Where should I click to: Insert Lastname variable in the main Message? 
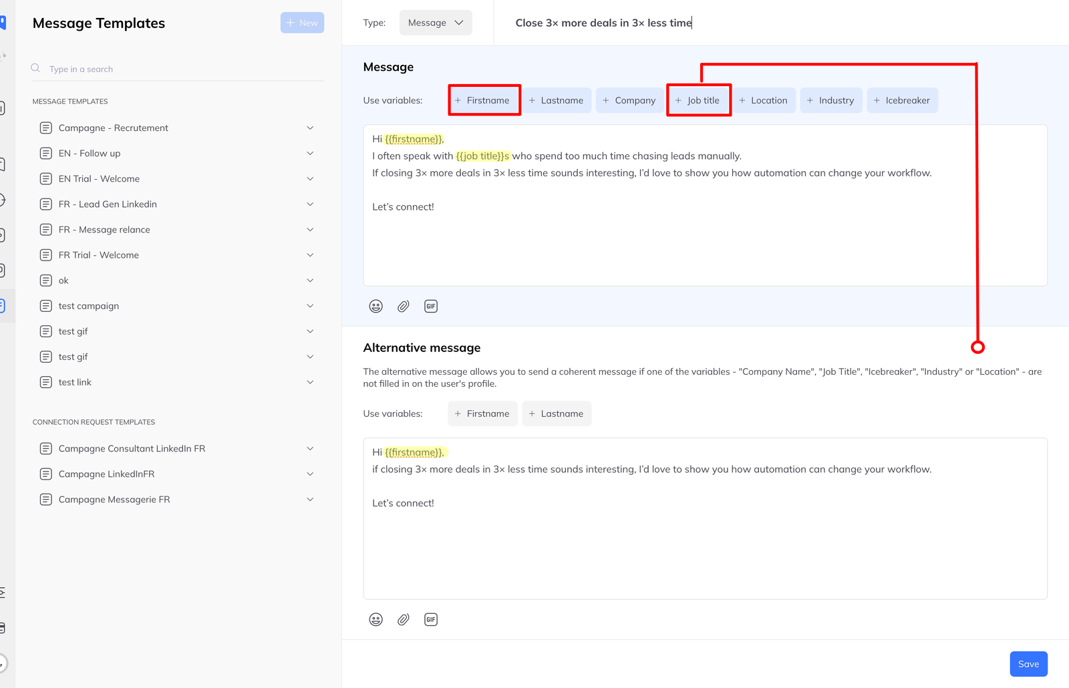click(557, 100)
